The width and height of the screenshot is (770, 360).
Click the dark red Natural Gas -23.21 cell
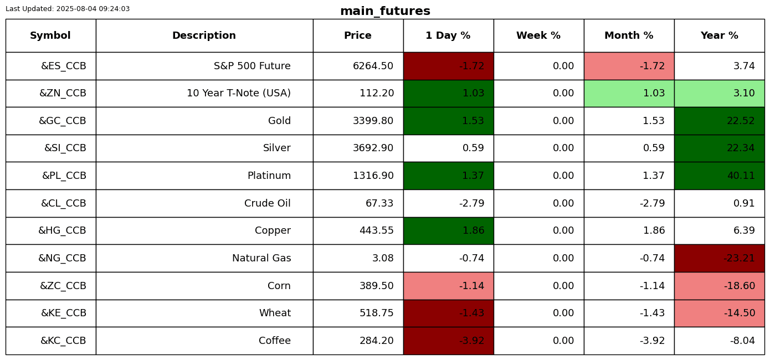point(719,259)
